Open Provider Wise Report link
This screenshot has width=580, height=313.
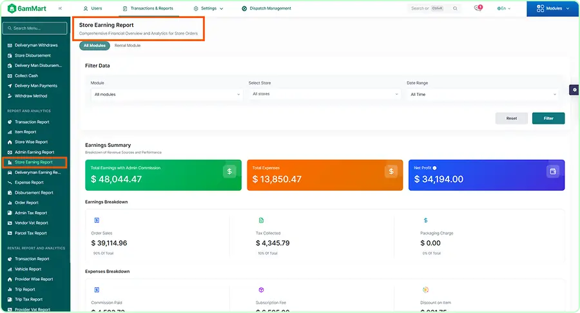click(x=34, y=280)
